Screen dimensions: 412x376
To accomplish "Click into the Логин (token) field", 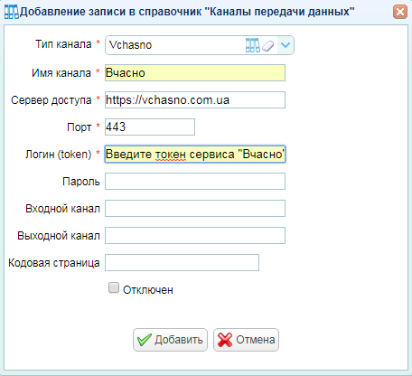I will tap(195, 154).
